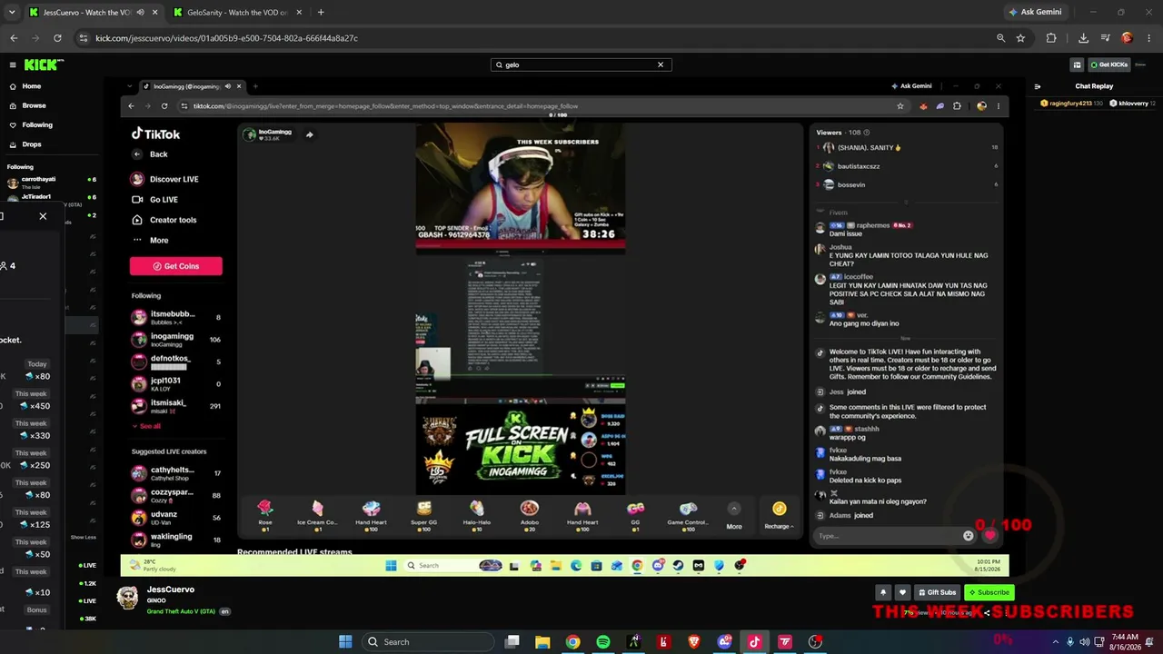Screen dimensions: 1163x654
Task: Open the Chrome profile avatar menu
Action: tap(1127, 38)
